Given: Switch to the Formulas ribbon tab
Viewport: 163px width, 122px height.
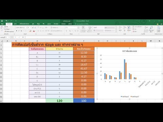Looking at the screenshot, I should tap(33, 24).
